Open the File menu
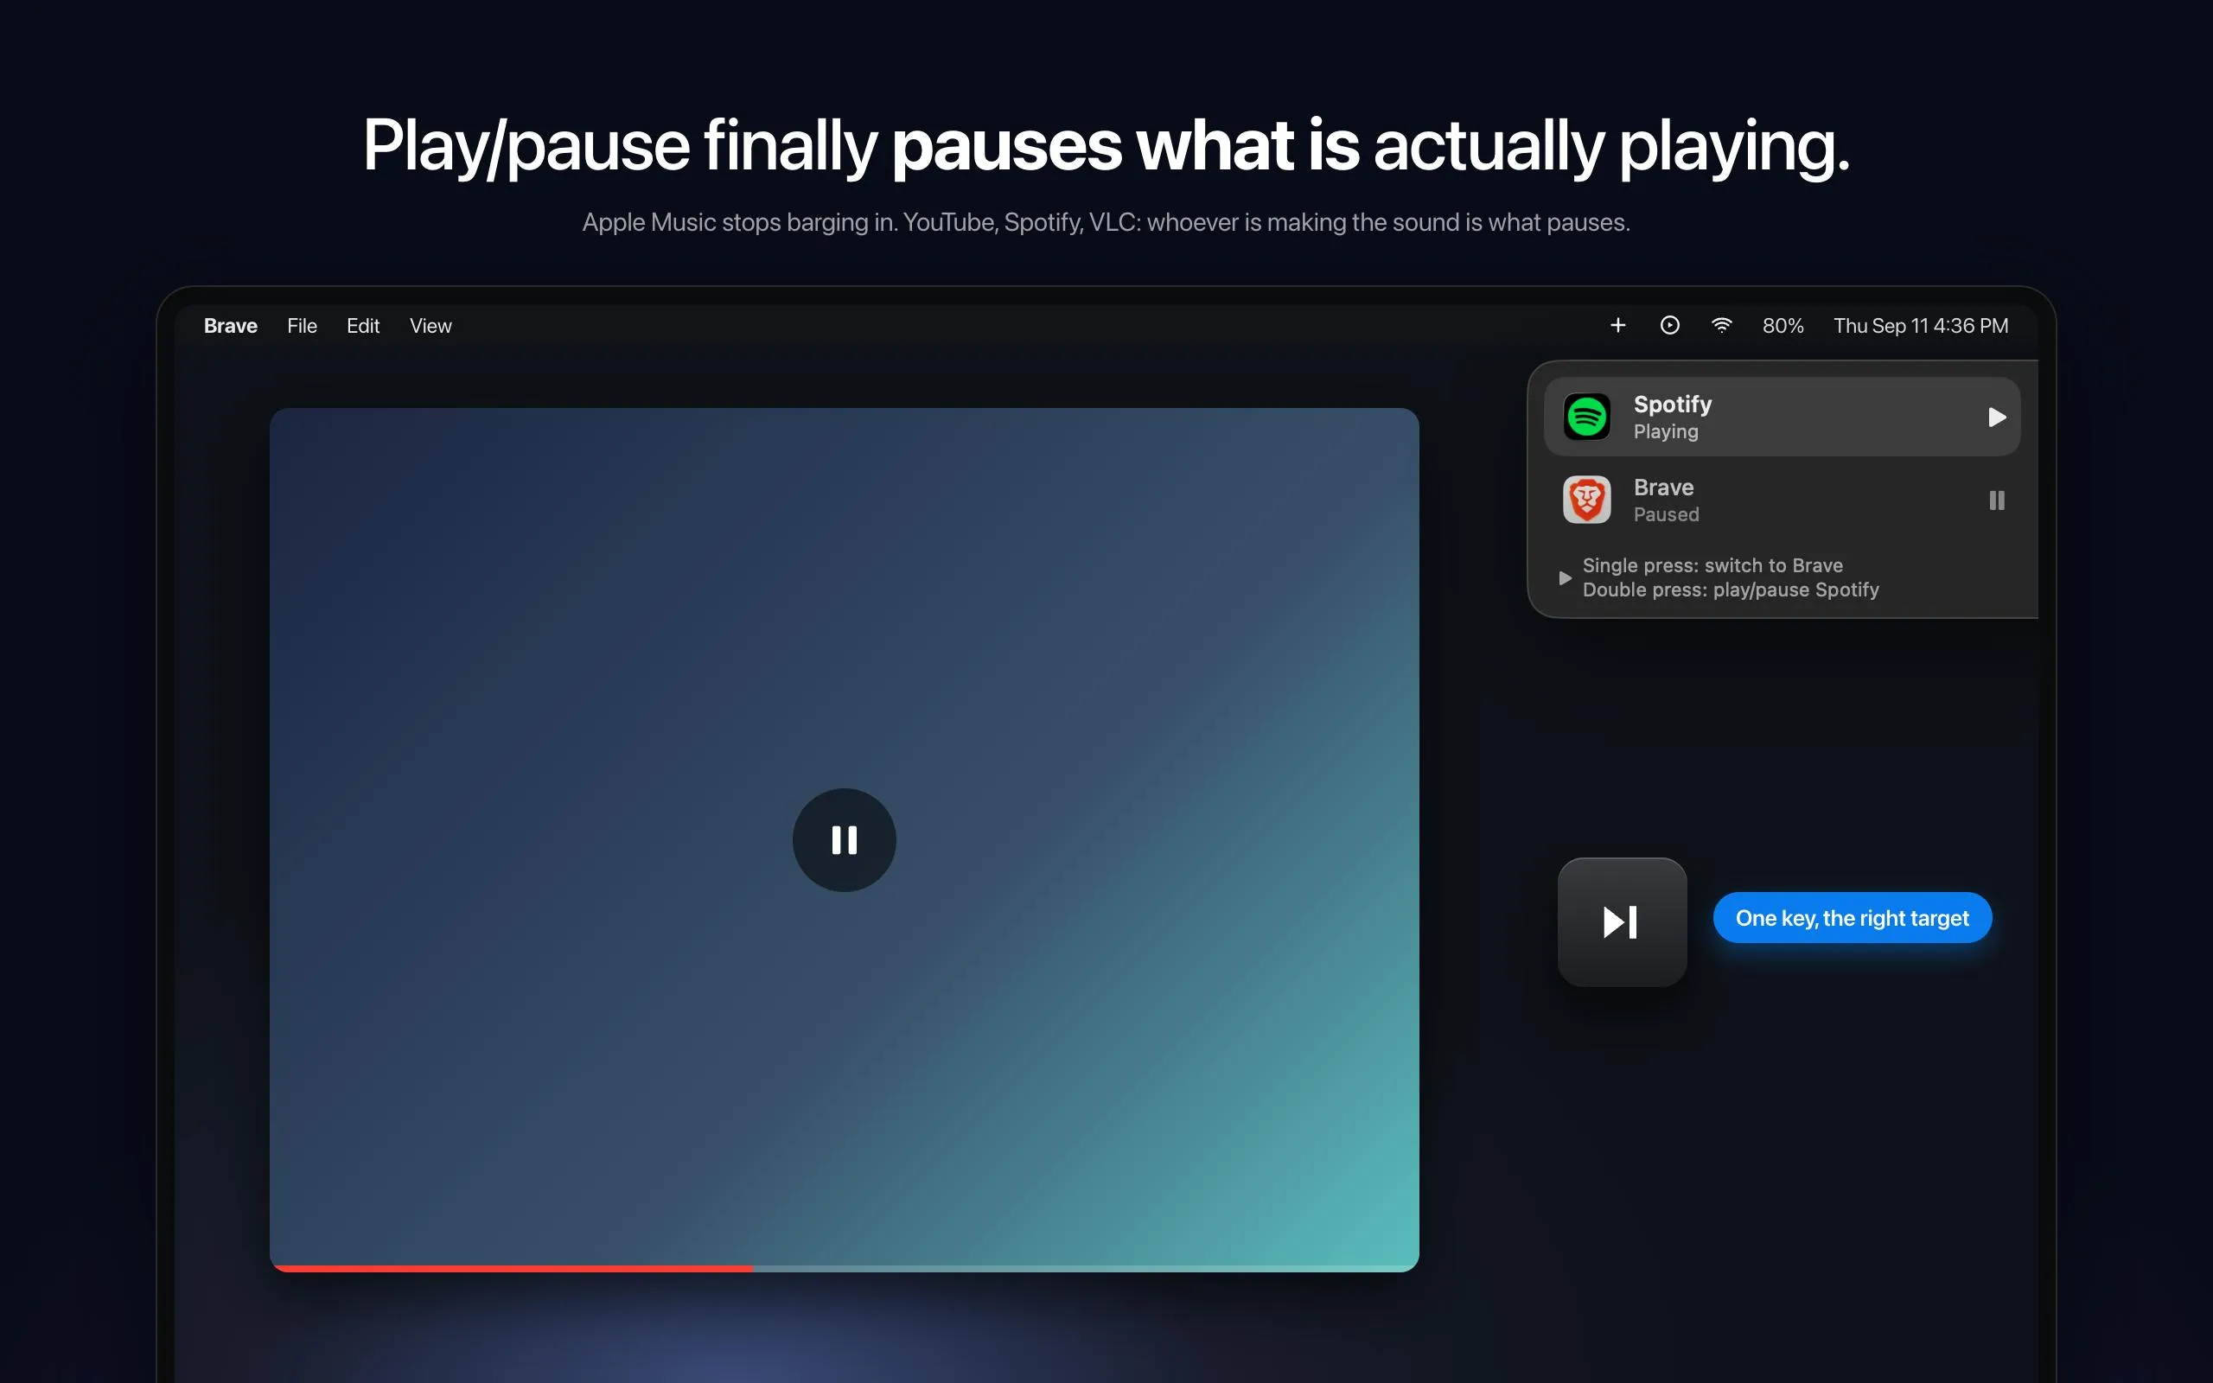This screenshot has height=1383, width=2213. (x=302, y=326)
